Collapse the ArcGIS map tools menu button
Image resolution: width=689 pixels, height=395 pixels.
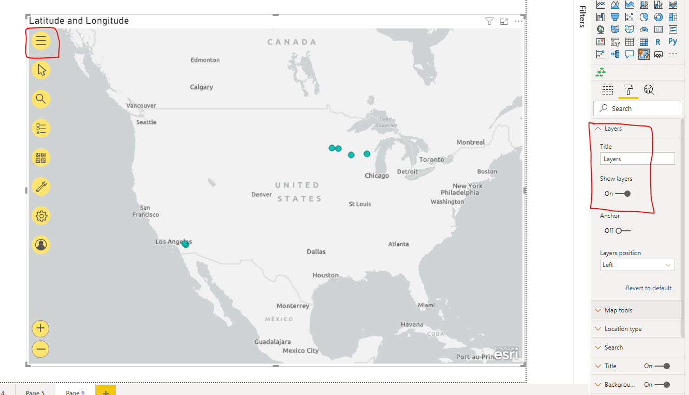(41, 40)
